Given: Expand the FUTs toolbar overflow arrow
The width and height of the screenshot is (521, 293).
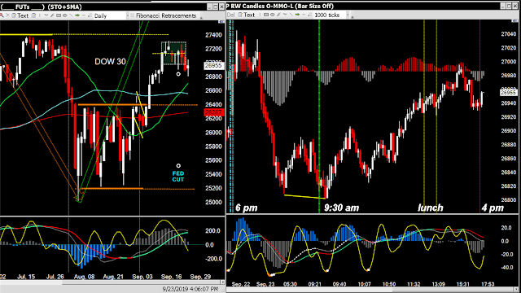Looking at the screenshot, I should (201, 18).
